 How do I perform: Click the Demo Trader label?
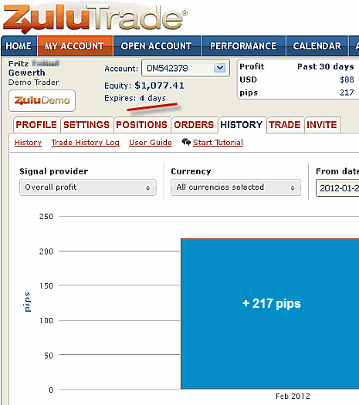pyautogui.click(x=34, y=83)
